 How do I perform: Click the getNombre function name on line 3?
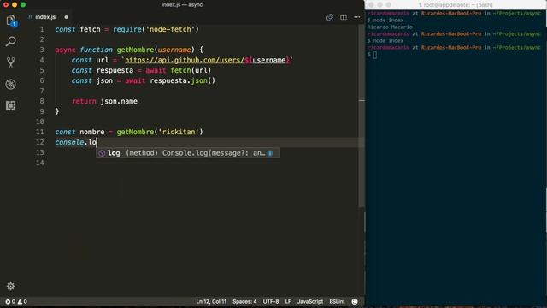[x=135, y=50]
